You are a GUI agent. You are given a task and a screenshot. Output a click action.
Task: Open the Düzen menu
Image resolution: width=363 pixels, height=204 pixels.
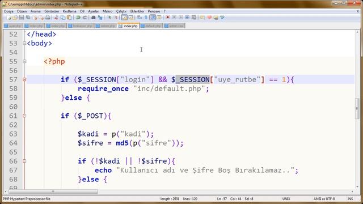(22, 11)
